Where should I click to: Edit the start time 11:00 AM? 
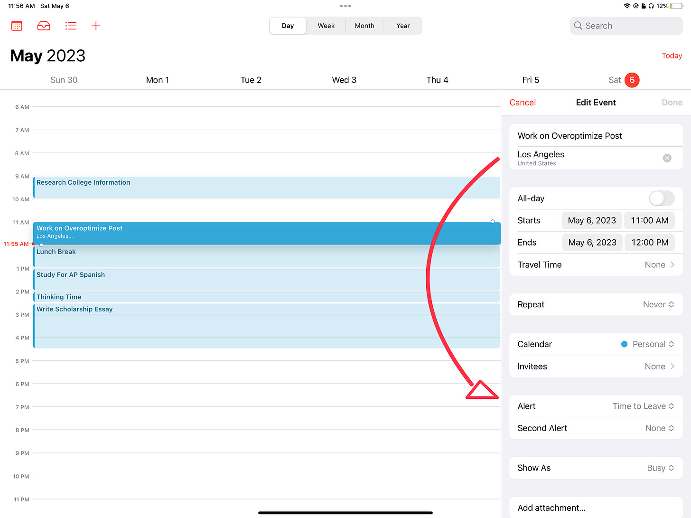649,220
